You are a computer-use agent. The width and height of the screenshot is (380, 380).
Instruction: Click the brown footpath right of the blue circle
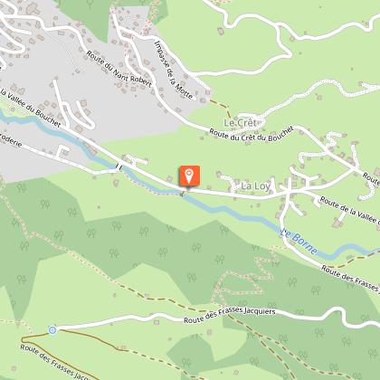click(90, 339)
